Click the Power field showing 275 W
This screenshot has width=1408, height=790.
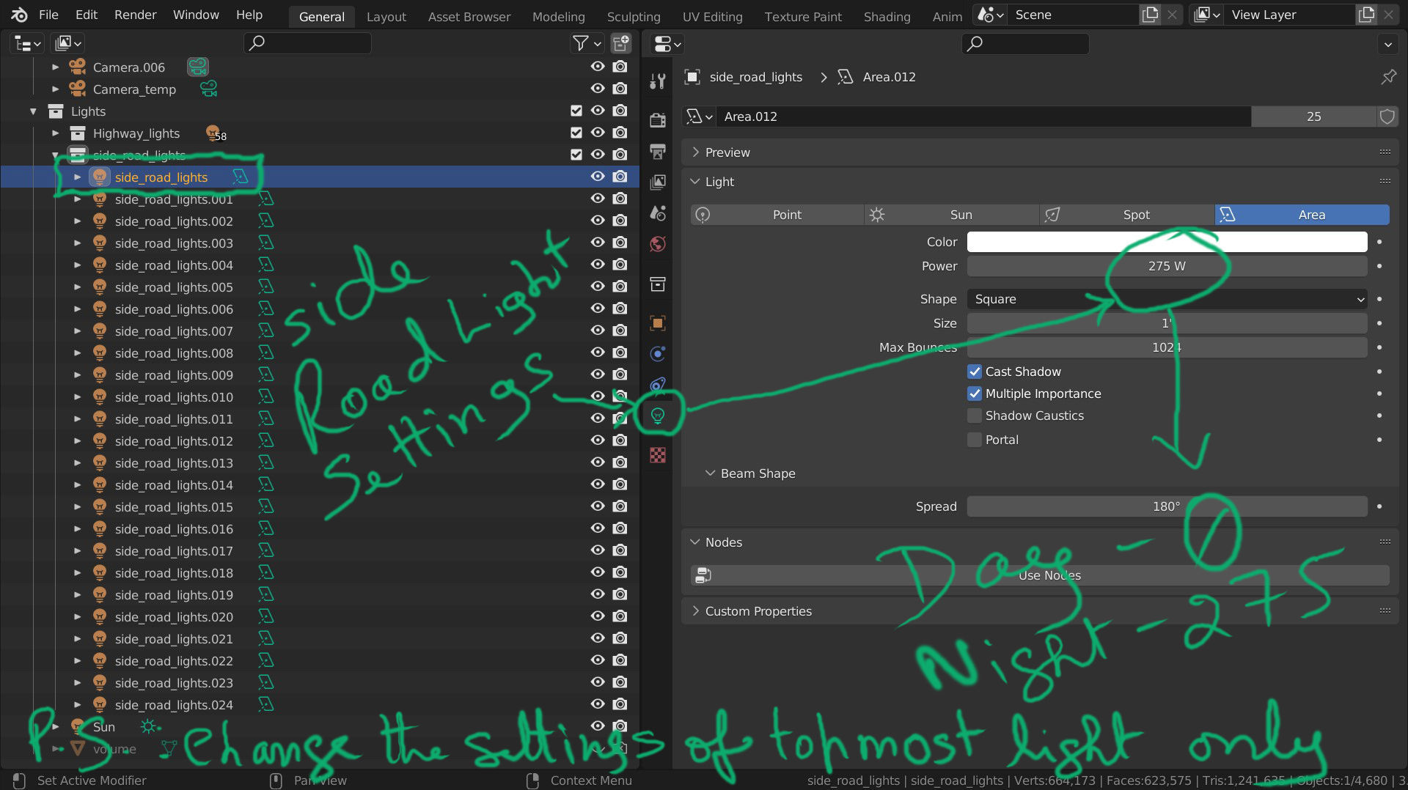pos(1167,266)
